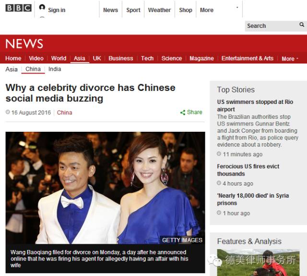Open the Weather section
This screenshot has width=307, height=276.
pos(159,10)
